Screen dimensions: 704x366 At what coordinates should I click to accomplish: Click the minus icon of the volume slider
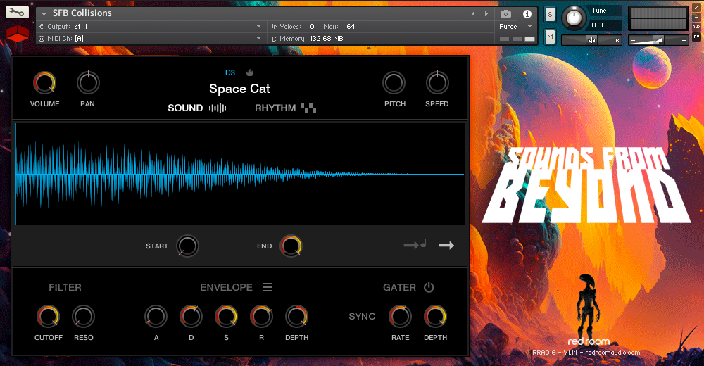[x=633, y=40]
